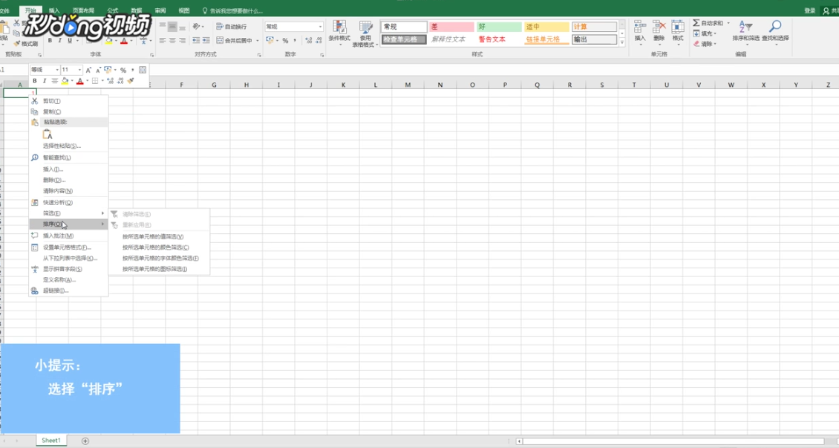The width and height of the screenshot is (839, 448).
Task: Open the text orientation dropdown
Action: tap(198, 27)
